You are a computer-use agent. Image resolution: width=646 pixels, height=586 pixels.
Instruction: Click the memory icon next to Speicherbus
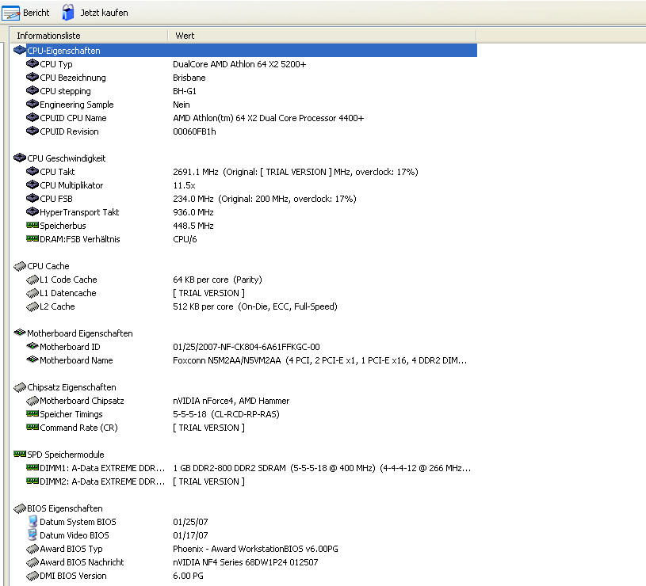coord(32,225)
